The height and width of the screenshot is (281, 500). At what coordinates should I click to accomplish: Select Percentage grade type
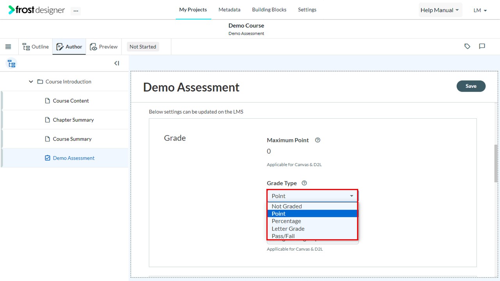click(312, 221)
